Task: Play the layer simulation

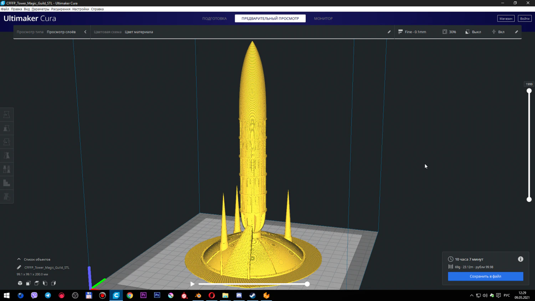Action: tap(192, 284)
